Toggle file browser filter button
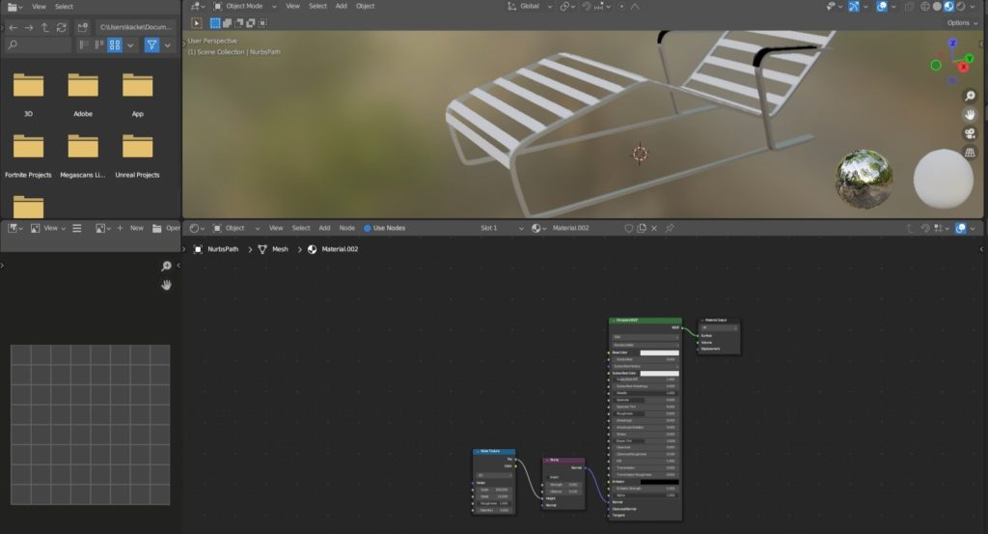988x534 pixels. pos(151,44)
